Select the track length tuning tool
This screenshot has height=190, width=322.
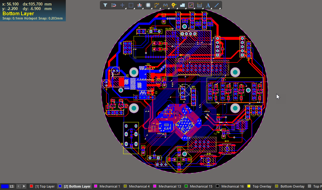[165, 5]
